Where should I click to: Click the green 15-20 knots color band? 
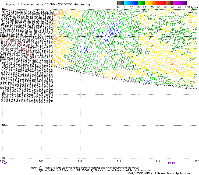click(141, 3)
